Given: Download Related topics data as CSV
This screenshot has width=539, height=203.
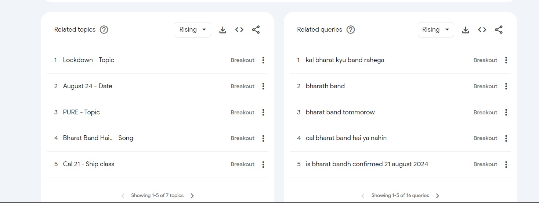Looking at the screenshot, I should [x=223, y=30].
